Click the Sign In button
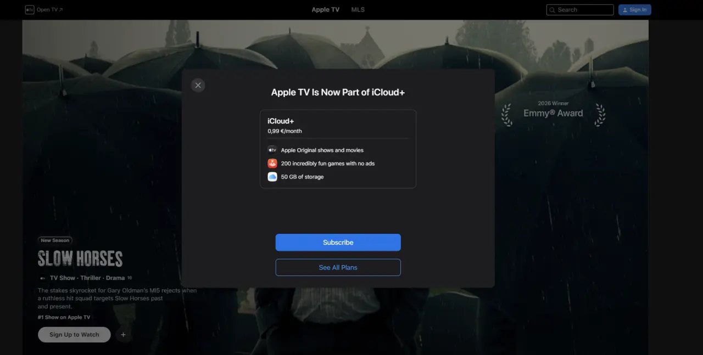 [634, 10]
